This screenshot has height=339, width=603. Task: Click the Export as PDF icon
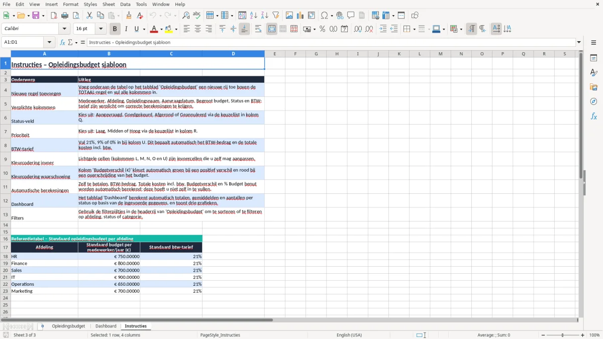coord(54,16)
